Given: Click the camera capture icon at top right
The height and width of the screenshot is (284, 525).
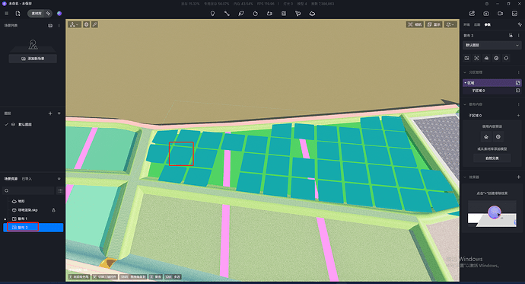Looking at the screenshot, I should tap(486, 14).
